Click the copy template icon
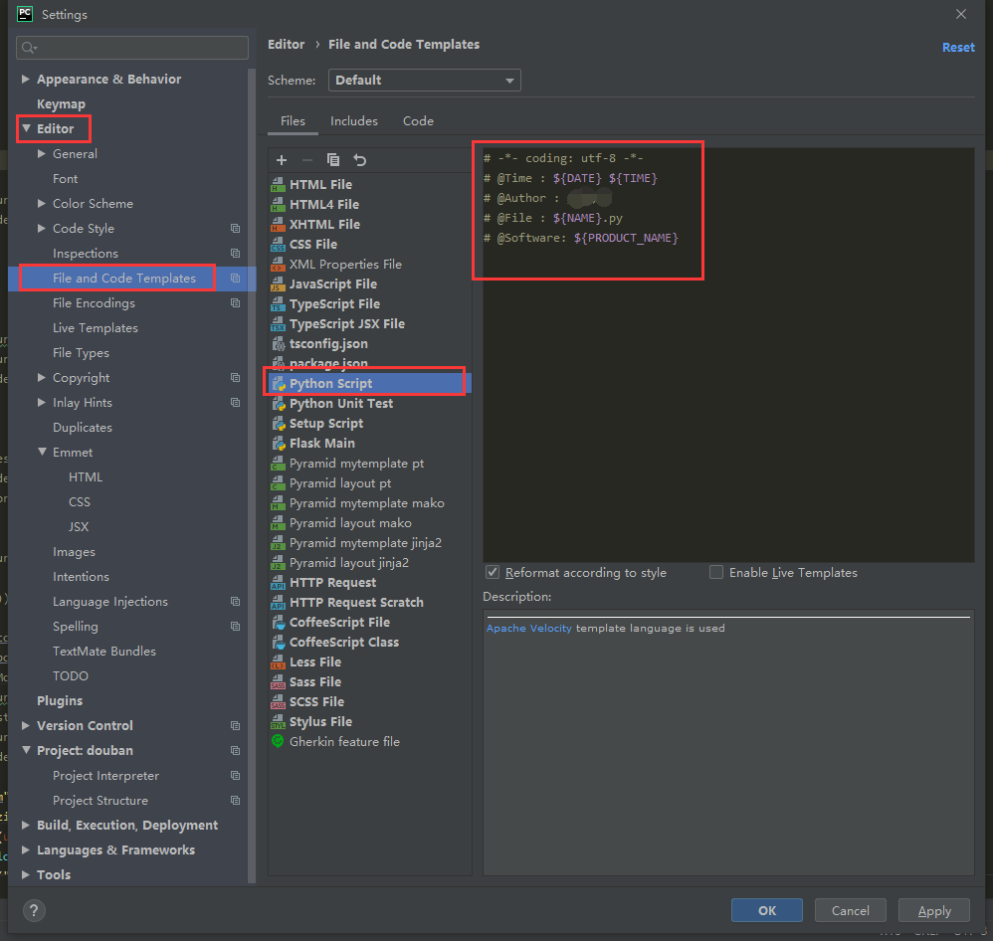Image resolution: width=993 pixels, height=941 pixels. (x=333, y=160)
